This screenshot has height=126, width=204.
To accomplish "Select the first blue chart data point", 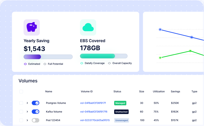I will (x=160, y=30).
